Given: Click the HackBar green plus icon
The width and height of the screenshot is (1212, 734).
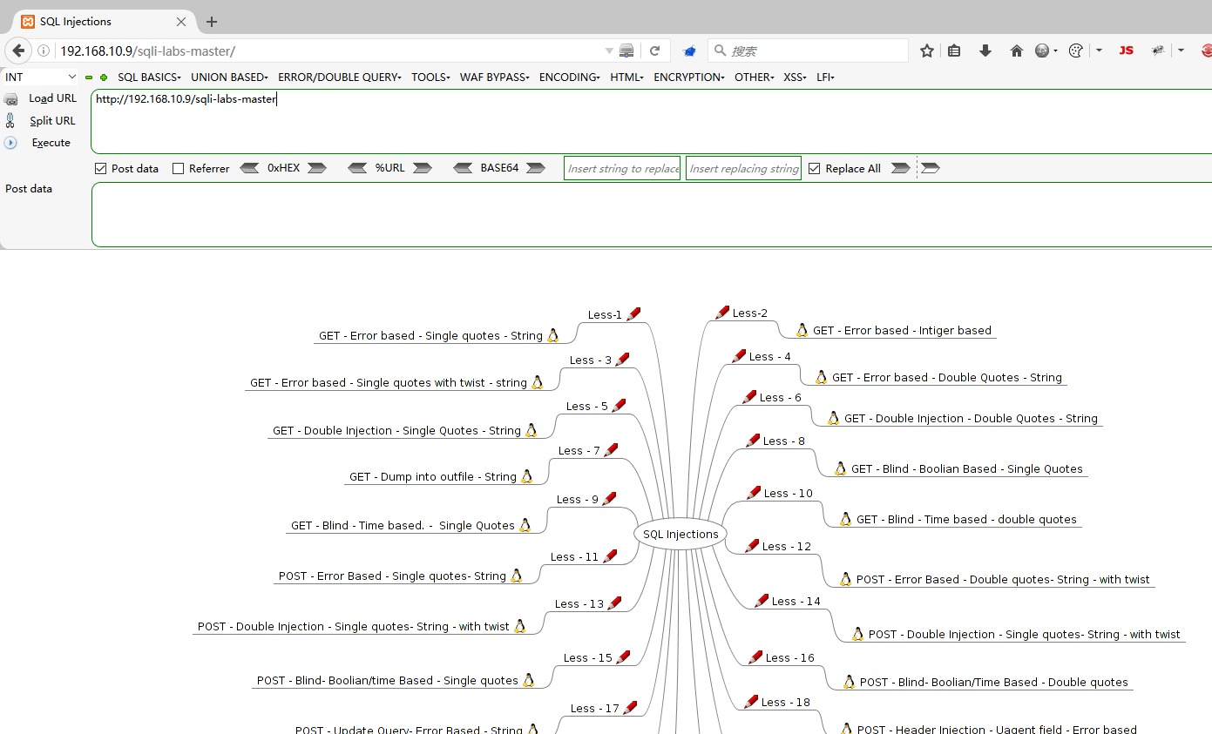Looking at the screenshot, I should coord(104,77).
